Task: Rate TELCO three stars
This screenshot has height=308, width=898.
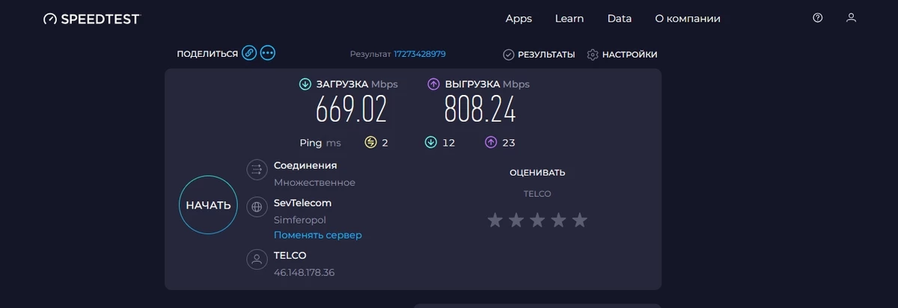Action: point(537,220)
